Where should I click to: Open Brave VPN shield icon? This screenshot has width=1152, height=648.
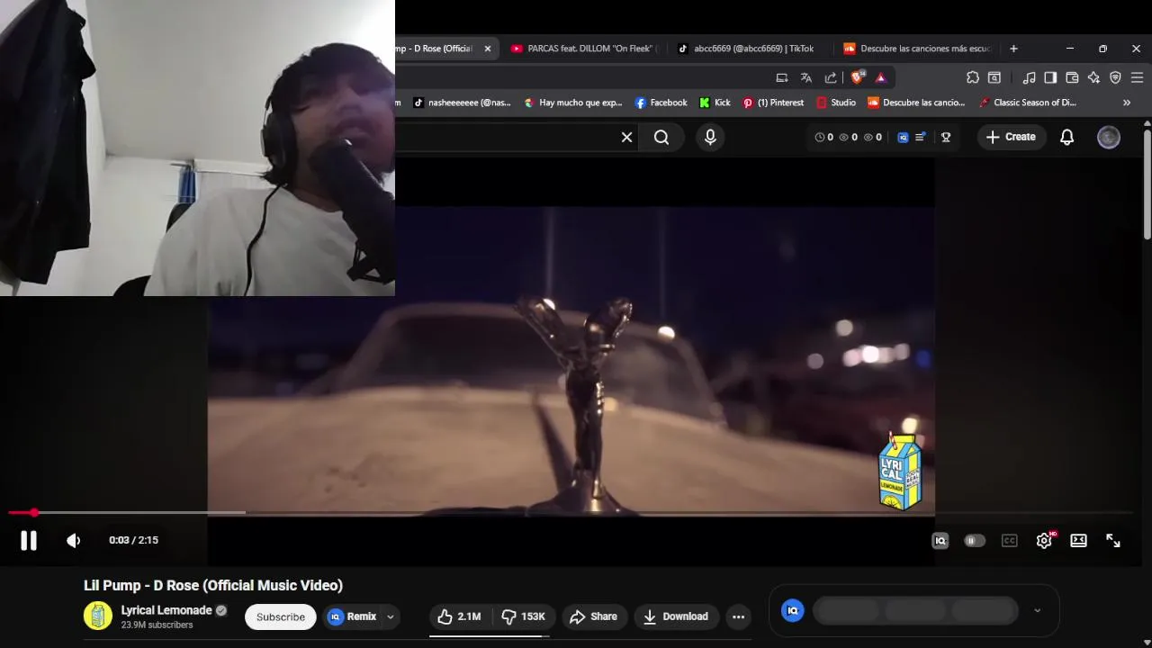(x=1115, y=77)
